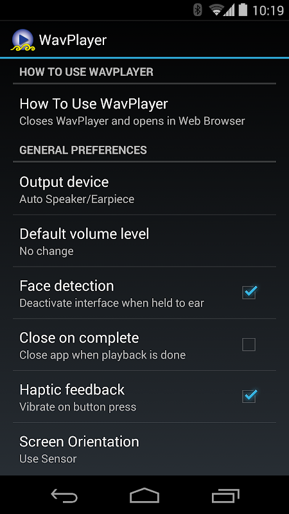Image resolution: width=289 pixels, height=514 pixels.
Task: Tap the battery status icon
Action: 243,10
